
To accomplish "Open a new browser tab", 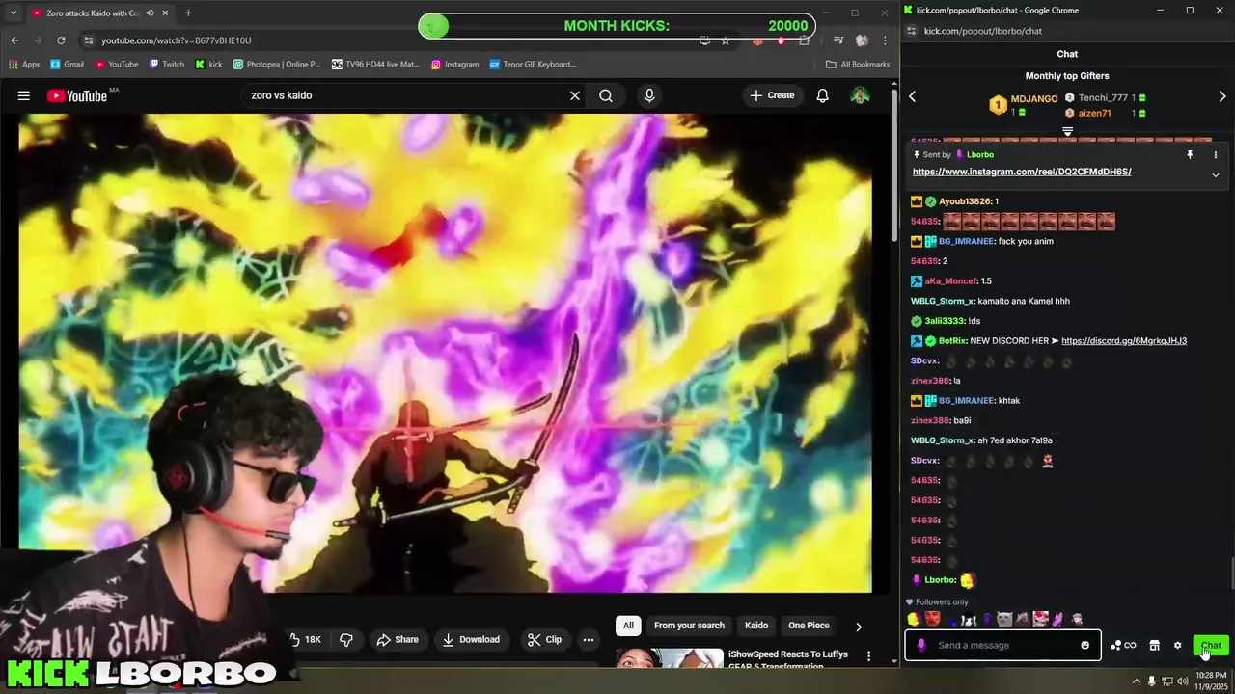I will pos(188,13).
